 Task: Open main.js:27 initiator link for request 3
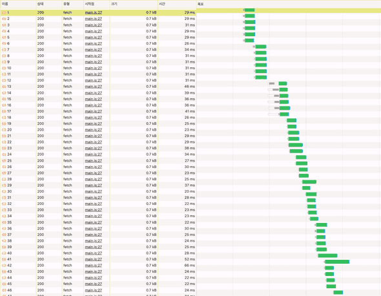[x=93, y=25]
